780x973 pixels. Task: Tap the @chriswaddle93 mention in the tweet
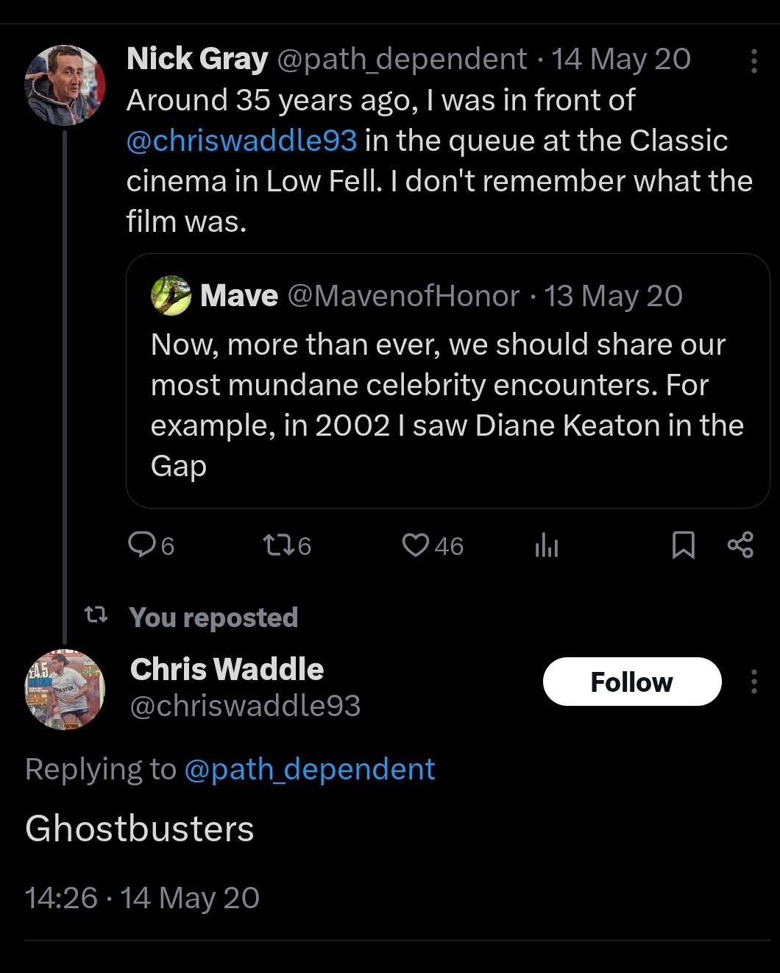(x=241, y=141)
